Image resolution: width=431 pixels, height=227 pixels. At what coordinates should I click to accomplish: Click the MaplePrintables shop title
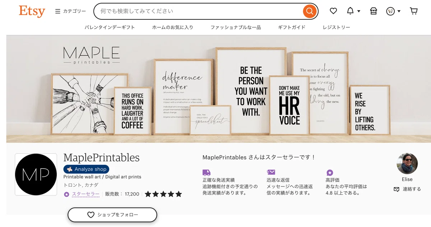click(x=101, y=158)
